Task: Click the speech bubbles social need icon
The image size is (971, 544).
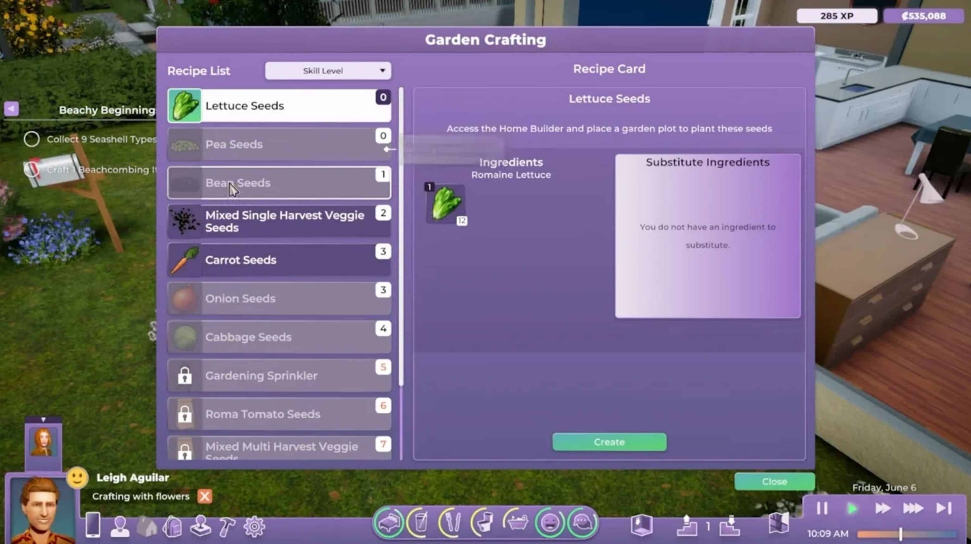Action: pyautogui.click(x=583, y=523)
